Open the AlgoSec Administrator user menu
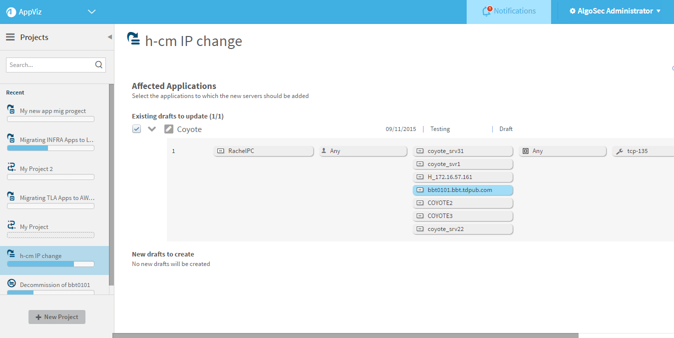The height and width of the screenshot is (338, 674). (x=615, y=11)
